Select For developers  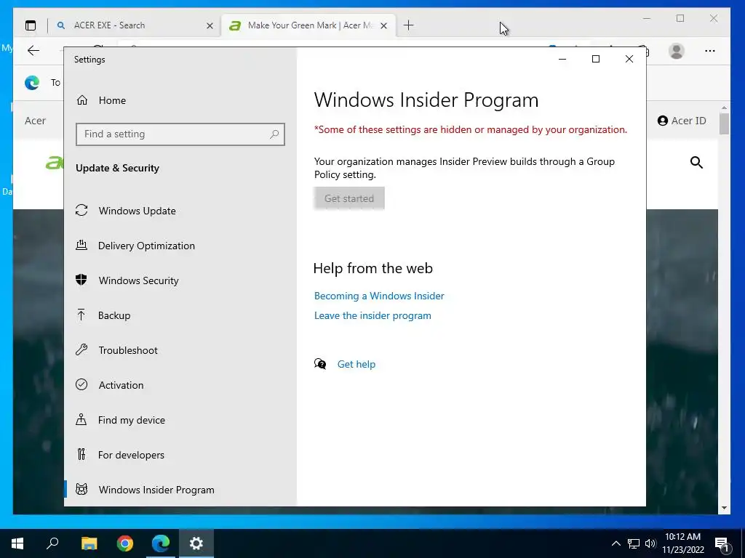coord(180,455)
